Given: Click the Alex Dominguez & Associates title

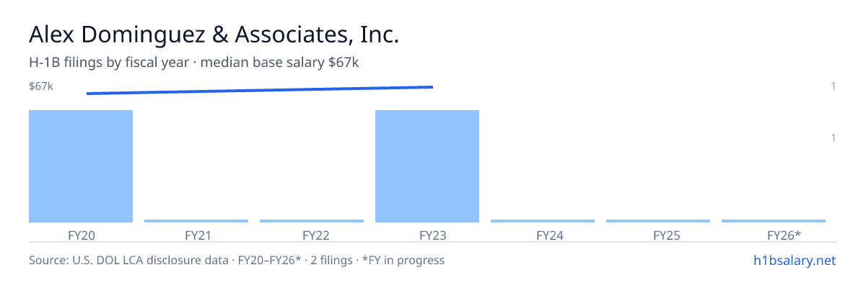Looking at the screenshot, I should tap(214, 35).
